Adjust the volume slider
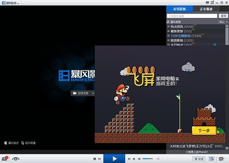 pos(148,159)
